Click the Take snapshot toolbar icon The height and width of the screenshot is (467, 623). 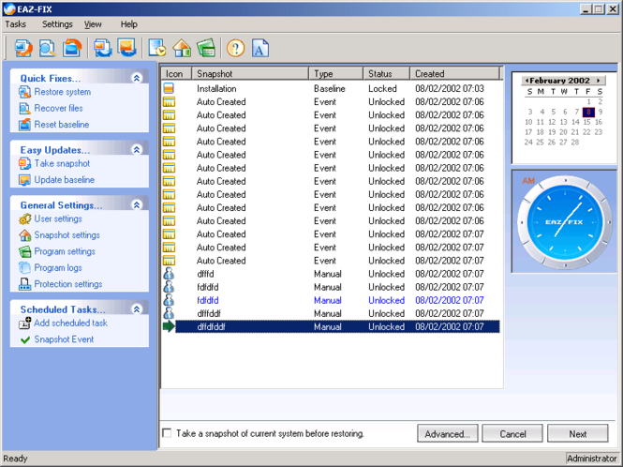(103, 48)
